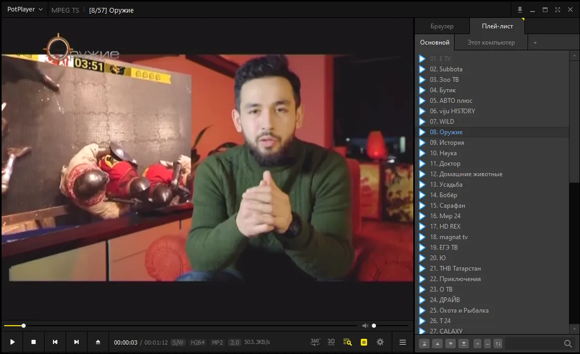This screenshot has height=354, width=580.
Task: Click the elapsed time 00:00:03 display
Action: 125,342
